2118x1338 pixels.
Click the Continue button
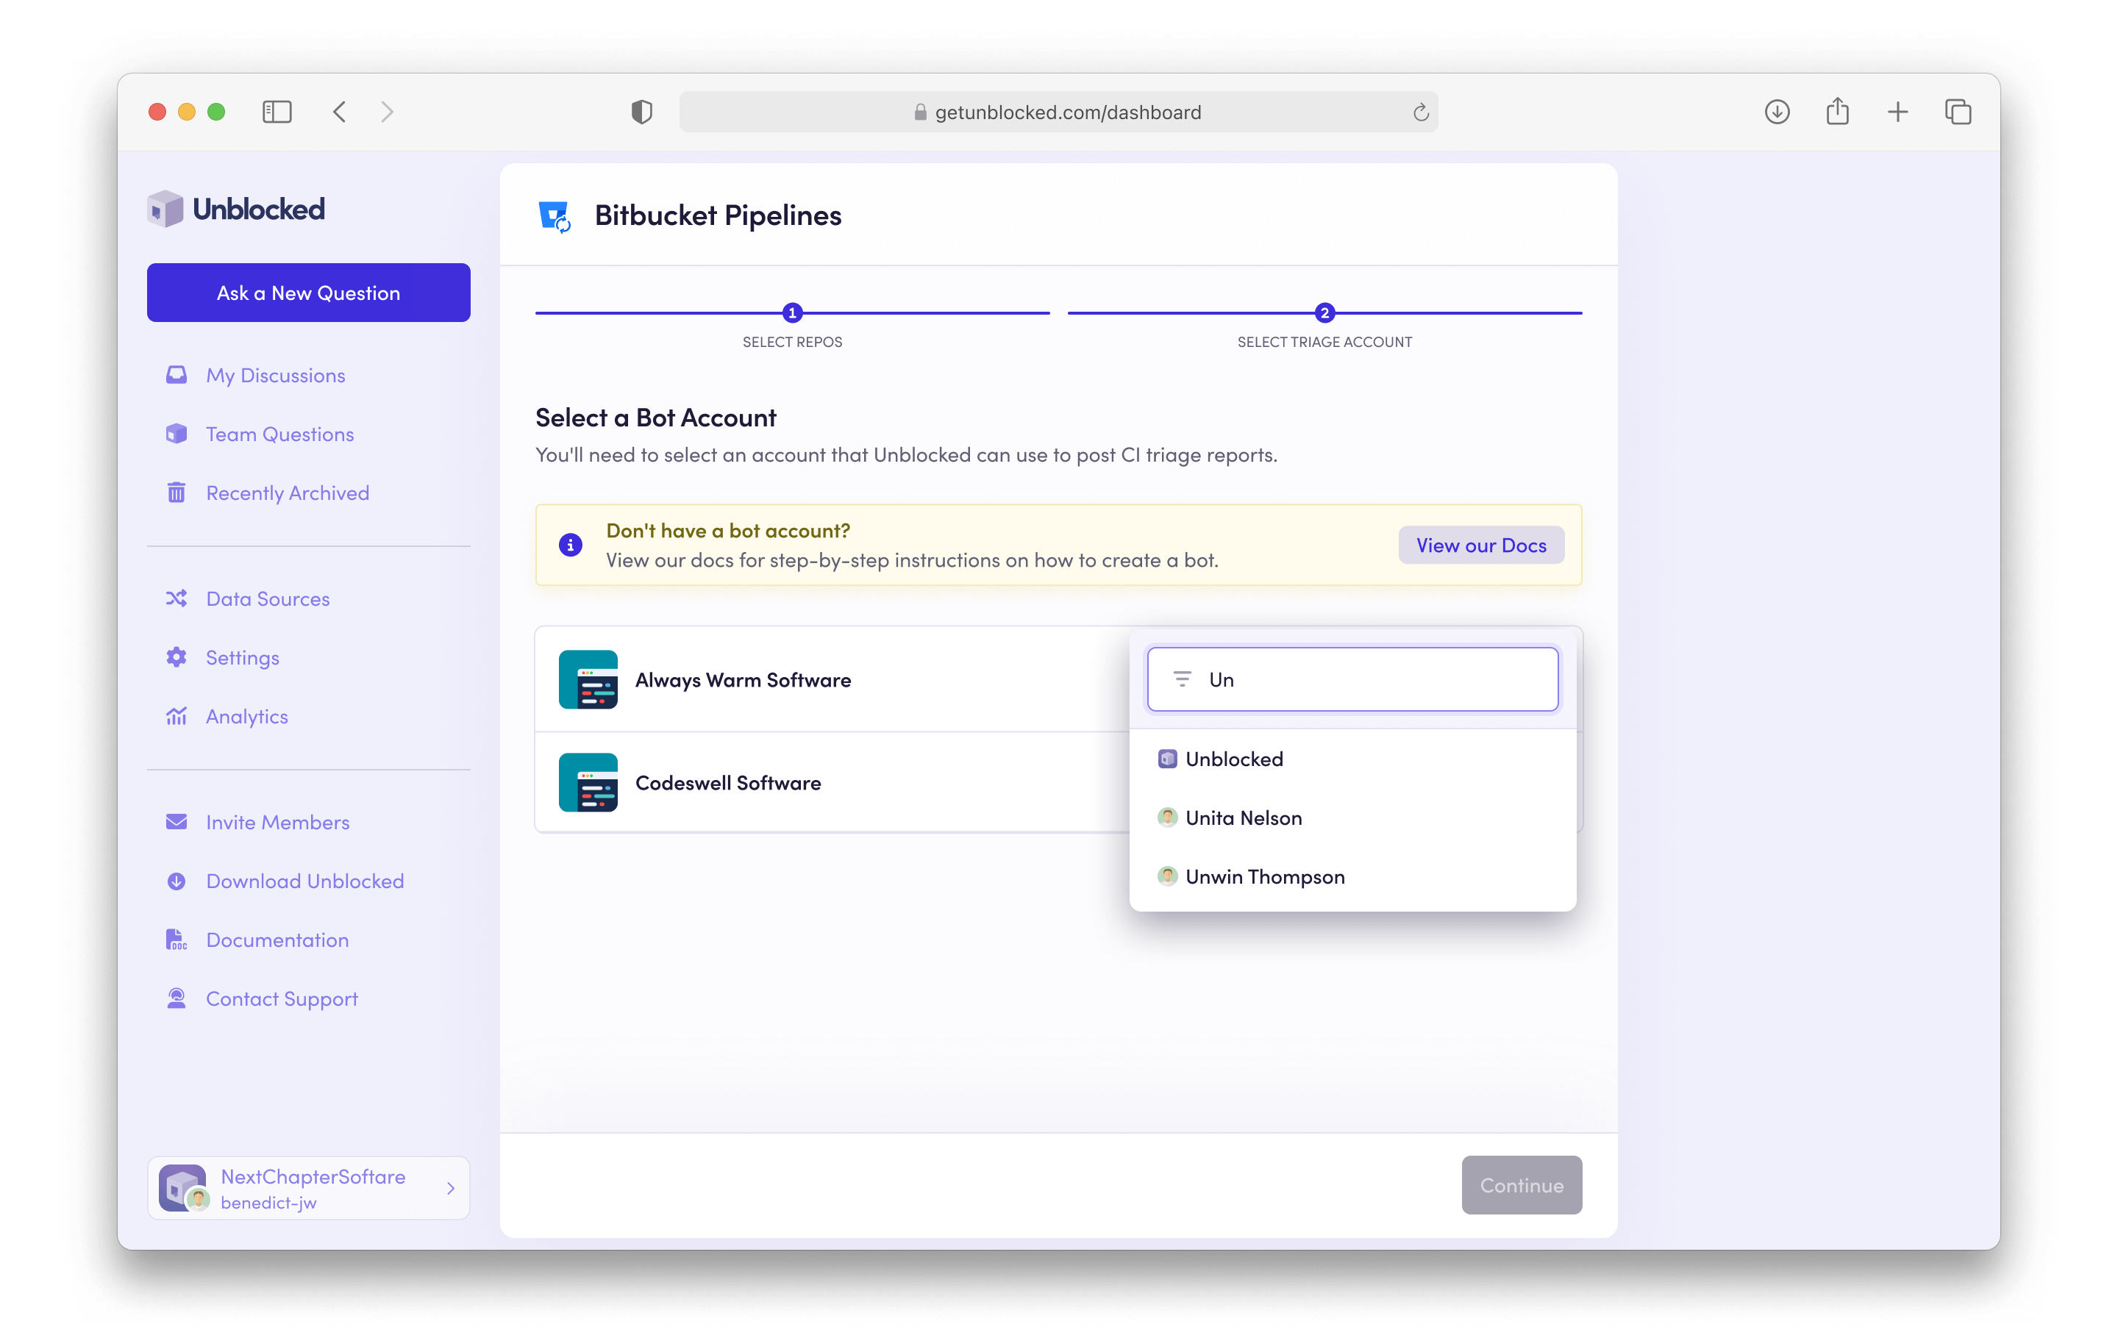[1521, 1185]
